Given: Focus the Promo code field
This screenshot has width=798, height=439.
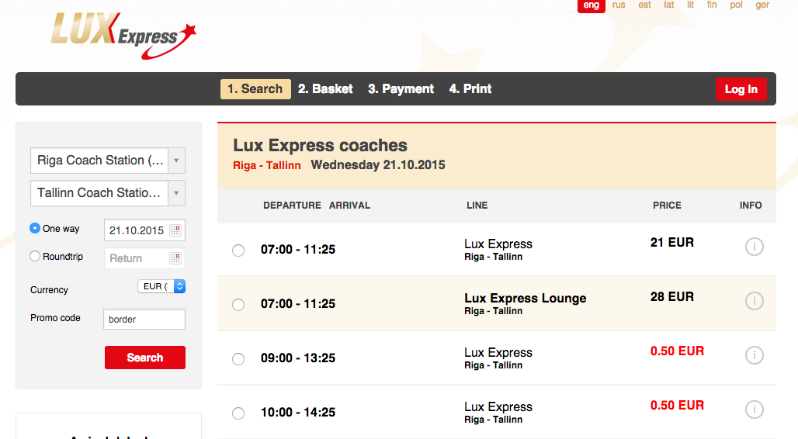Looking at the screenshot, I should [144, 319].
